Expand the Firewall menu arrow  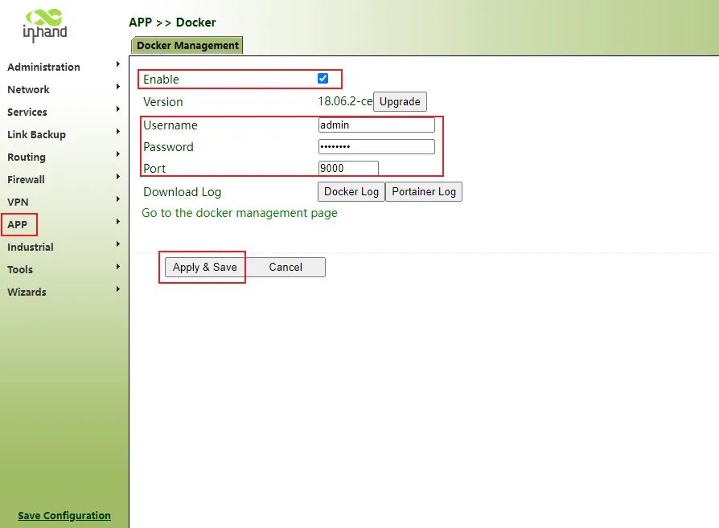pos(118,177)
